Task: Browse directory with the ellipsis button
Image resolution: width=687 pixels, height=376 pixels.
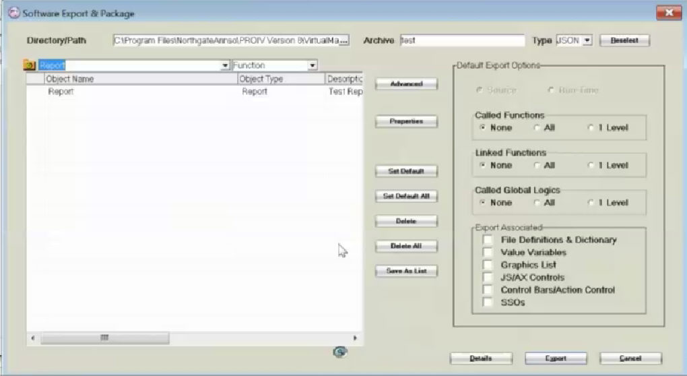Action: pos(344,40)
